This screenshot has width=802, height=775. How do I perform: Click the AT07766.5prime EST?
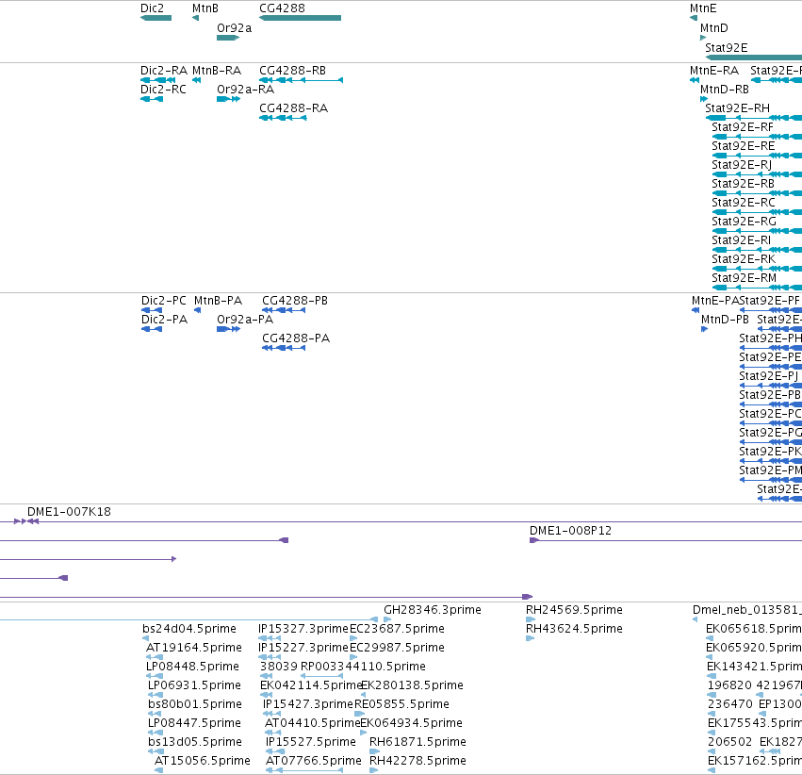coord(304,770)
